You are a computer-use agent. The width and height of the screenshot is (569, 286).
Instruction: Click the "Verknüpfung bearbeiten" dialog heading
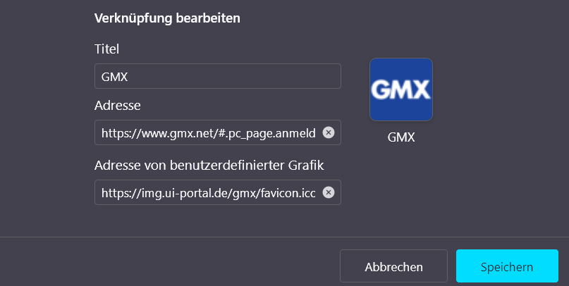click(168, 18)
